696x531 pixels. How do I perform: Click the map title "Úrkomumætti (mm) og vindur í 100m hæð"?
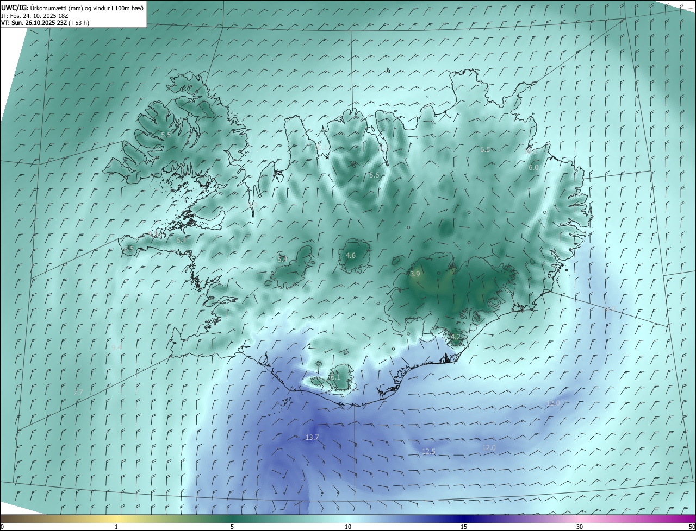[87, 8]
